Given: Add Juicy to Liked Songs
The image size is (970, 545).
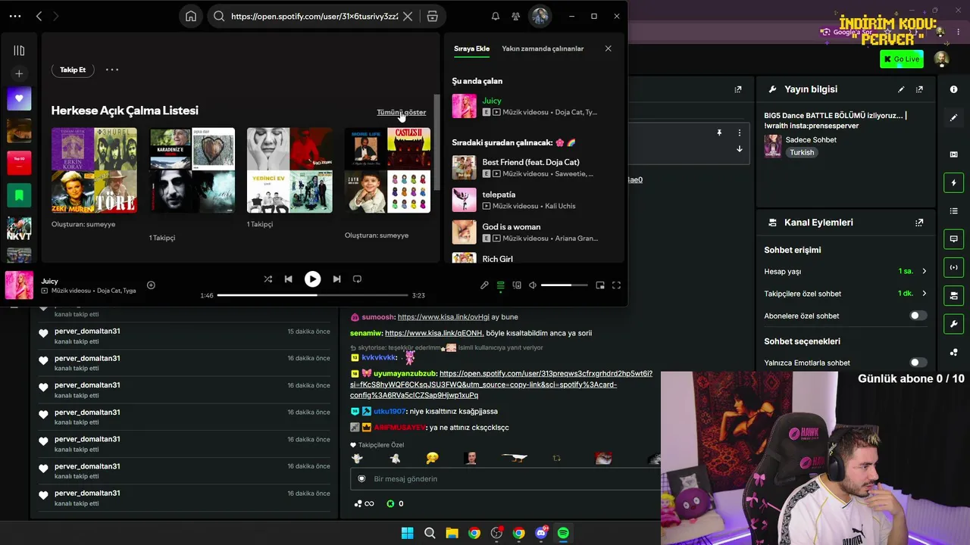Looking at the screenshot, I should [x=151, y=285].
